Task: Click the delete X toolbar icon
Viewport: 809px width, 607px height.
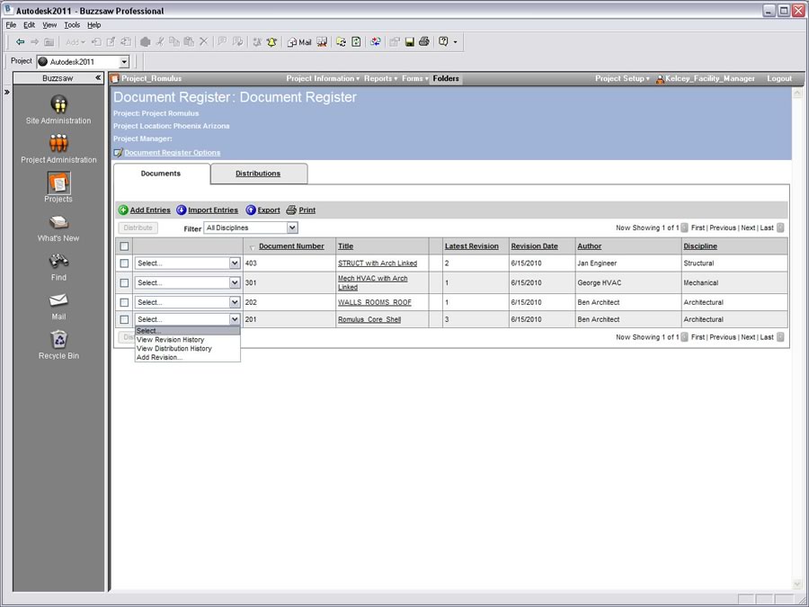Action: click(204, 41)
